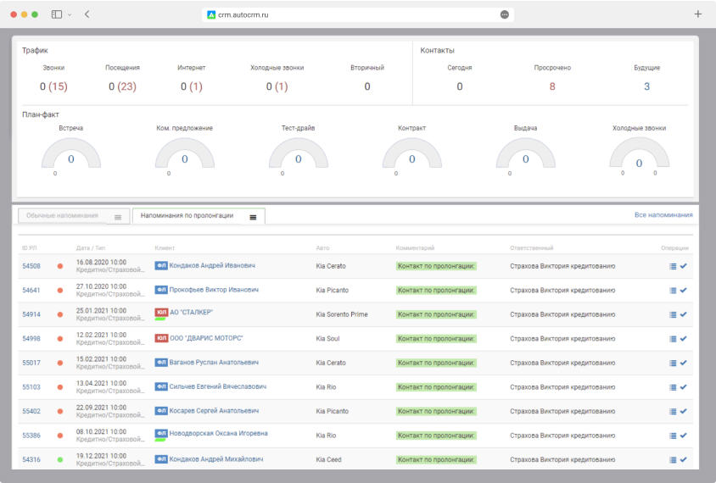Open client Кондаков Андрей Иванович
The image size is (716, 483).
coord(212,265)
